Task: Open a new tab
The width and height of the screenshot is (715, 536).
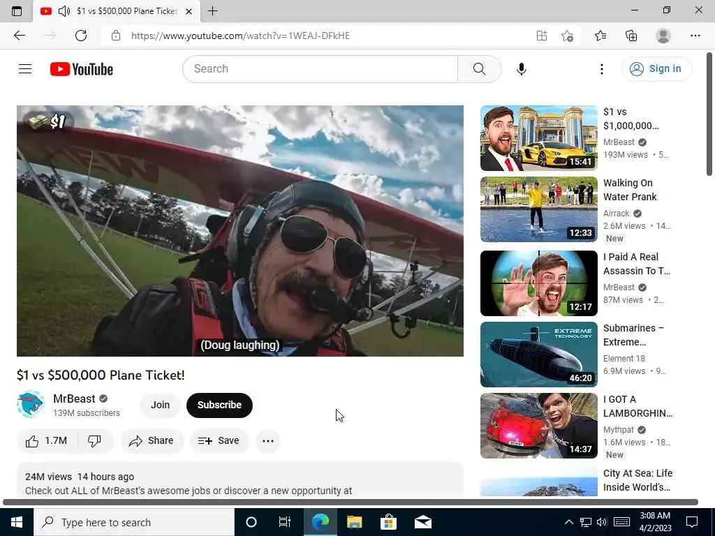Action: [212, 11]
